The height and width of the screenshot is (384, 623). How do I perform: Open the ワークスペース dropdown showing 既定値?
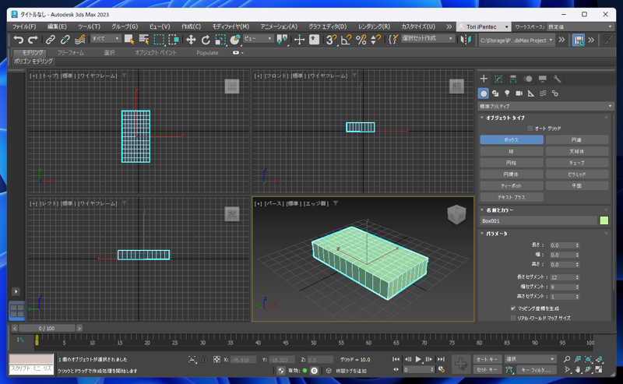click(579, 26)
